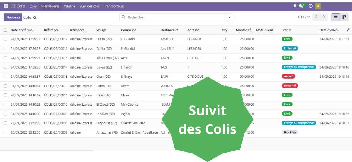
Task: Select the COLIS/25/00017 row checkbox
Action: (5, 39)
